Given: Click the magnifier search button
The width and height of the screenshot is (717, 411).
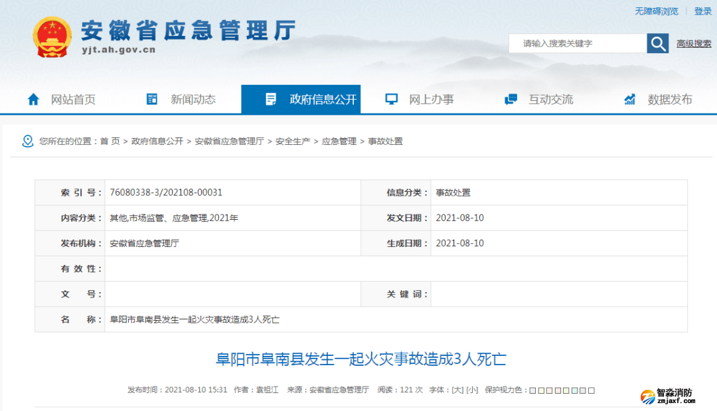Looking at the screenshot, I should pyautogui.click(x=657, y=44).
